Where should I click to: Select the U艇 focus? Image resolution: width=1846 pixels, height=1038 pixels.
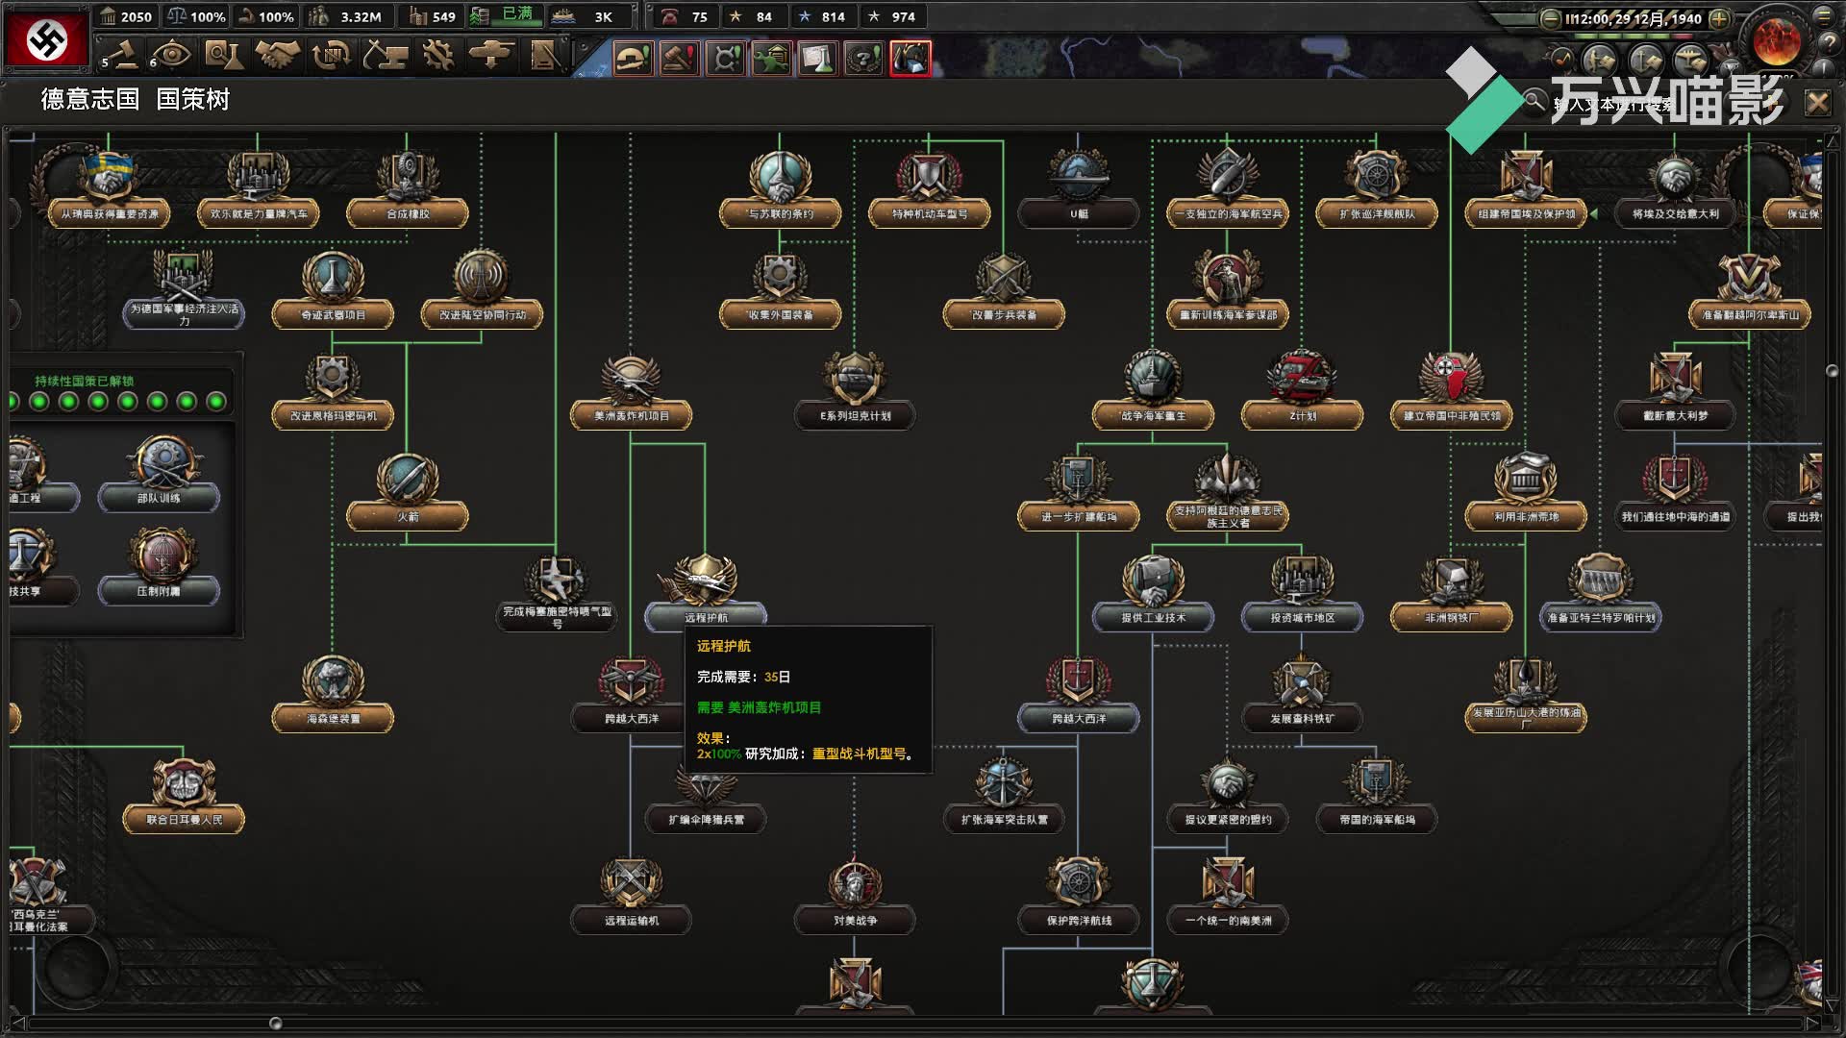point(1079,190)
